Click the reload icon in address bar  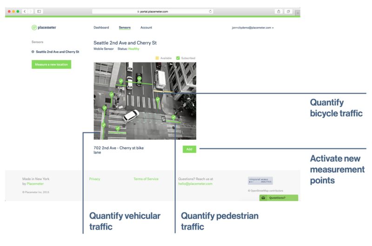210,11
